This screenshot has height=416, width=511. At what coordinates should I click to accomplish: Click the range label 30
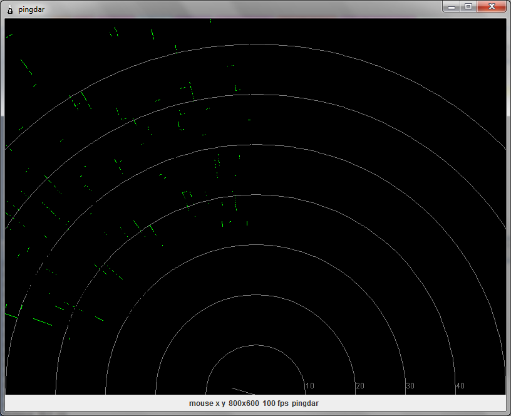[x=410, y=386]
